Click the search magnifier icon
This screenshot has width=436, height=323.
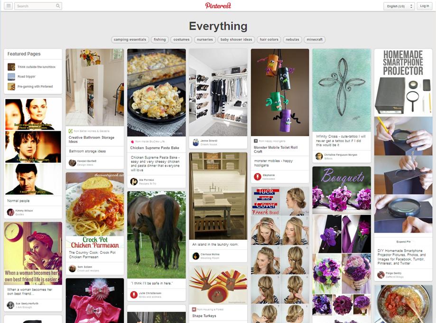click(58, 6)
